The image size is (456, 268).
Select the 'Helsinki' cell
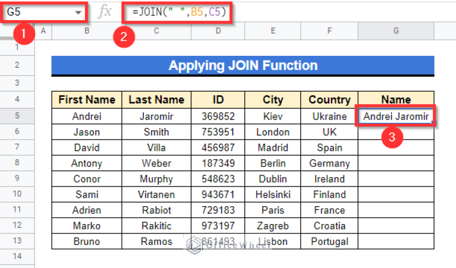[273, 194]
